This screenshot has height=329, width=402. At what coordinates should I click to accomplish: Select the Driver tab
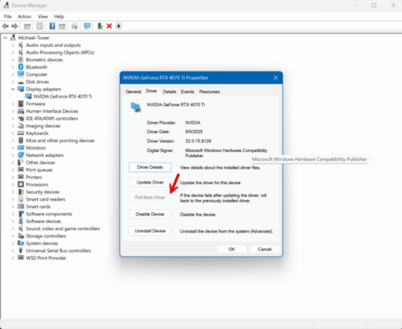pyautogui.click(x=151, y=91)
